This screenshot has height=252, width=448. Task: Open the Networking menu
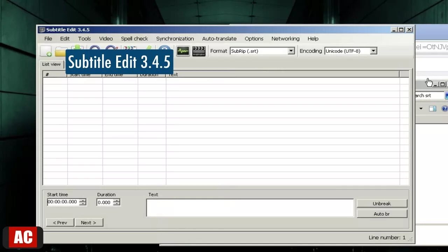click(285, 38)
